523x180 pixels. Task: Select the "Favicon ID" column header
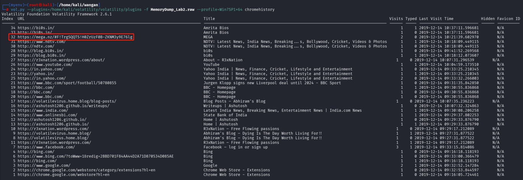coord(508,19)
